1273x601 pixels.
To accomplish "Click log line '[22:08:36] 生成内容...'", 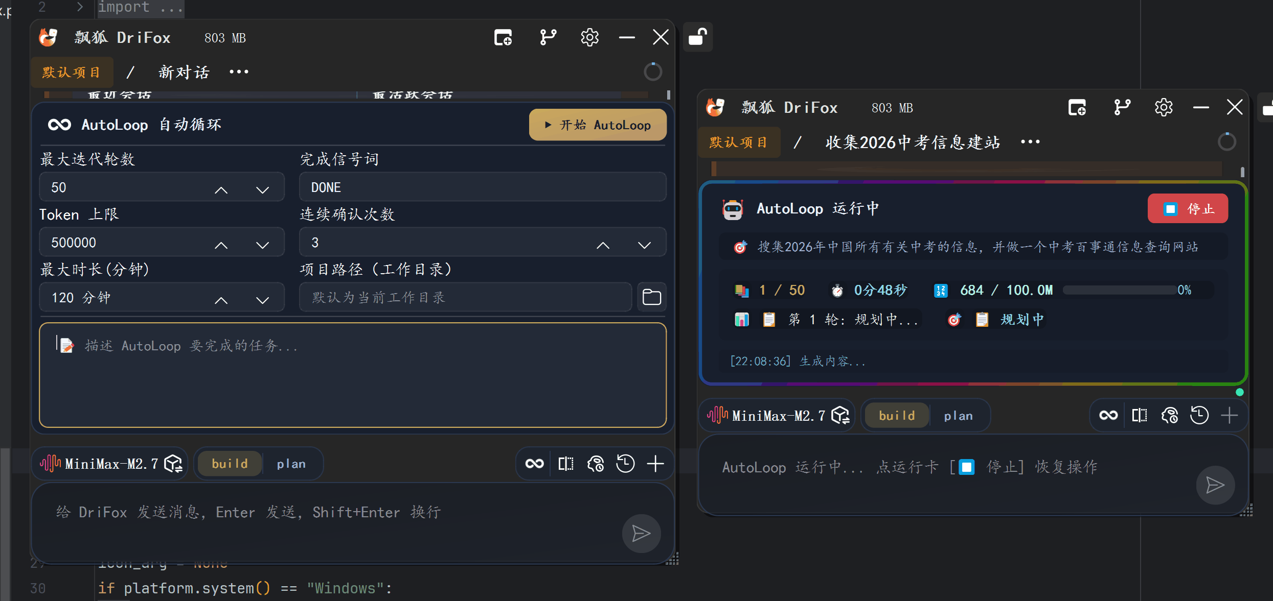I will pos(798,361).
